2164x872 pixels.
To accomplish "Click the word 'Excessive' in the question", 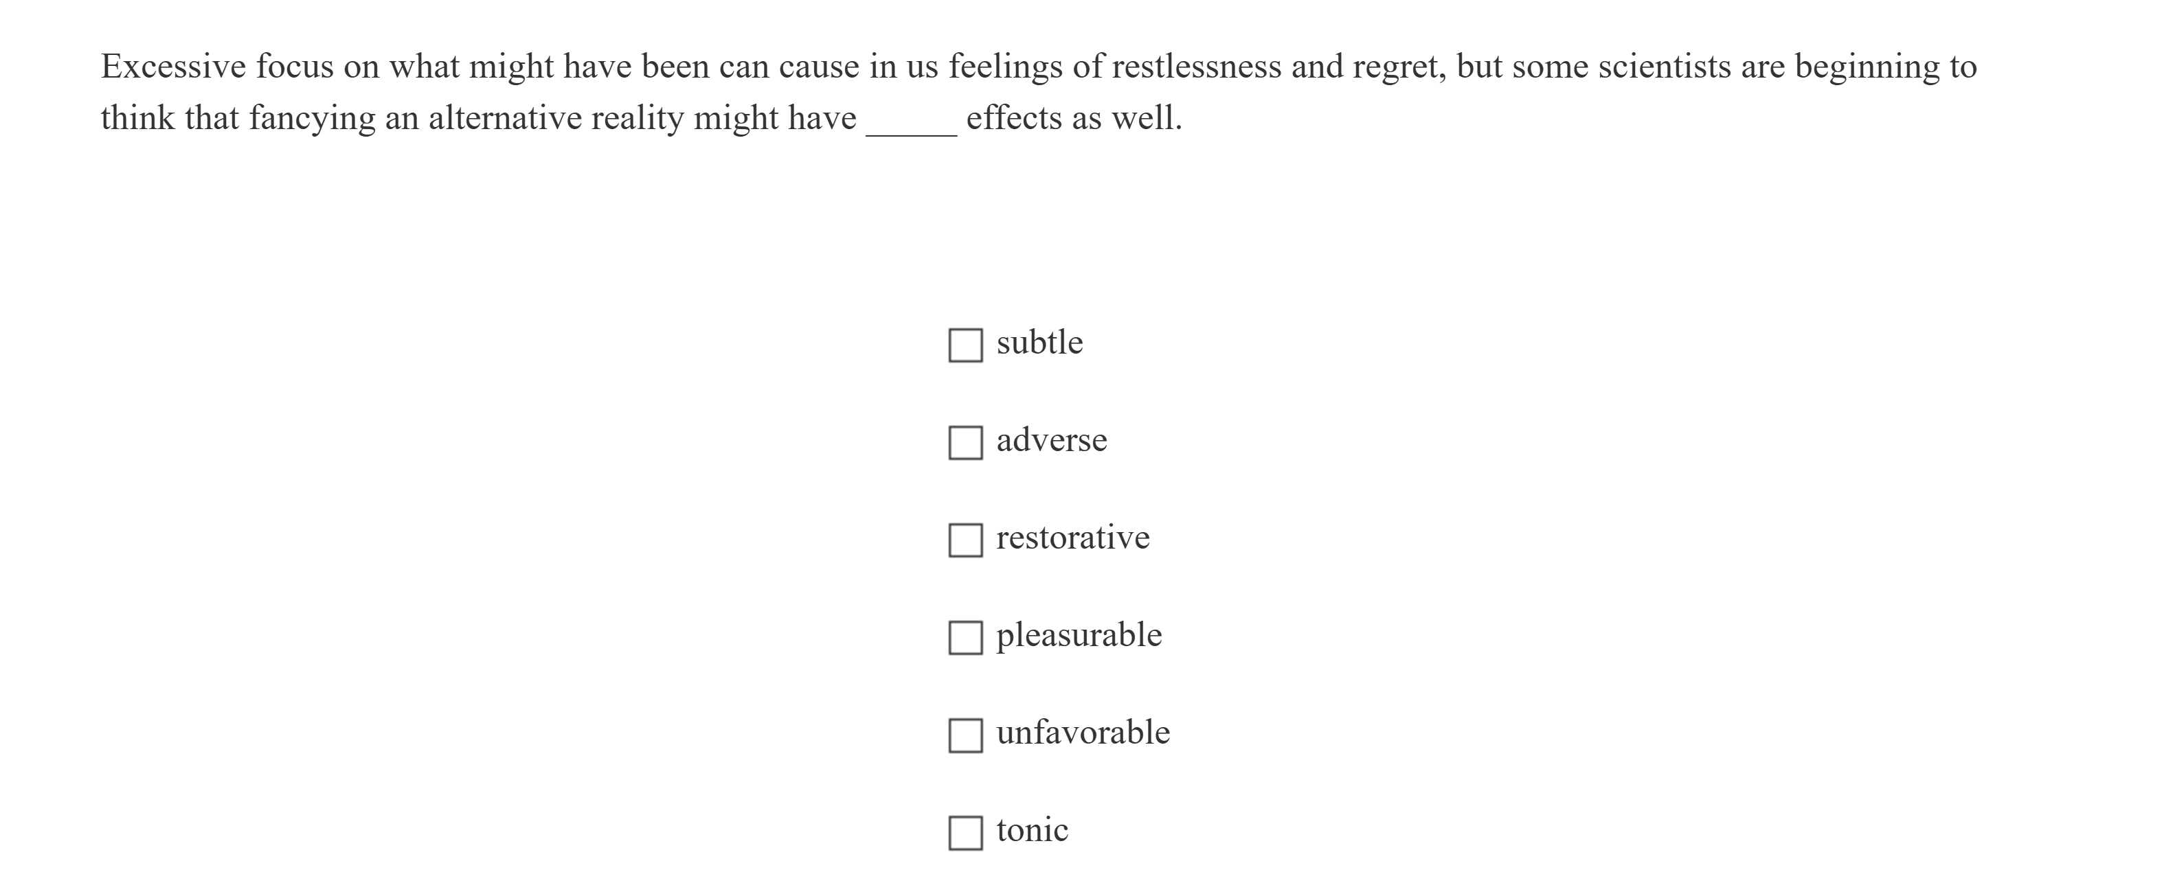I will click(174, 67).
